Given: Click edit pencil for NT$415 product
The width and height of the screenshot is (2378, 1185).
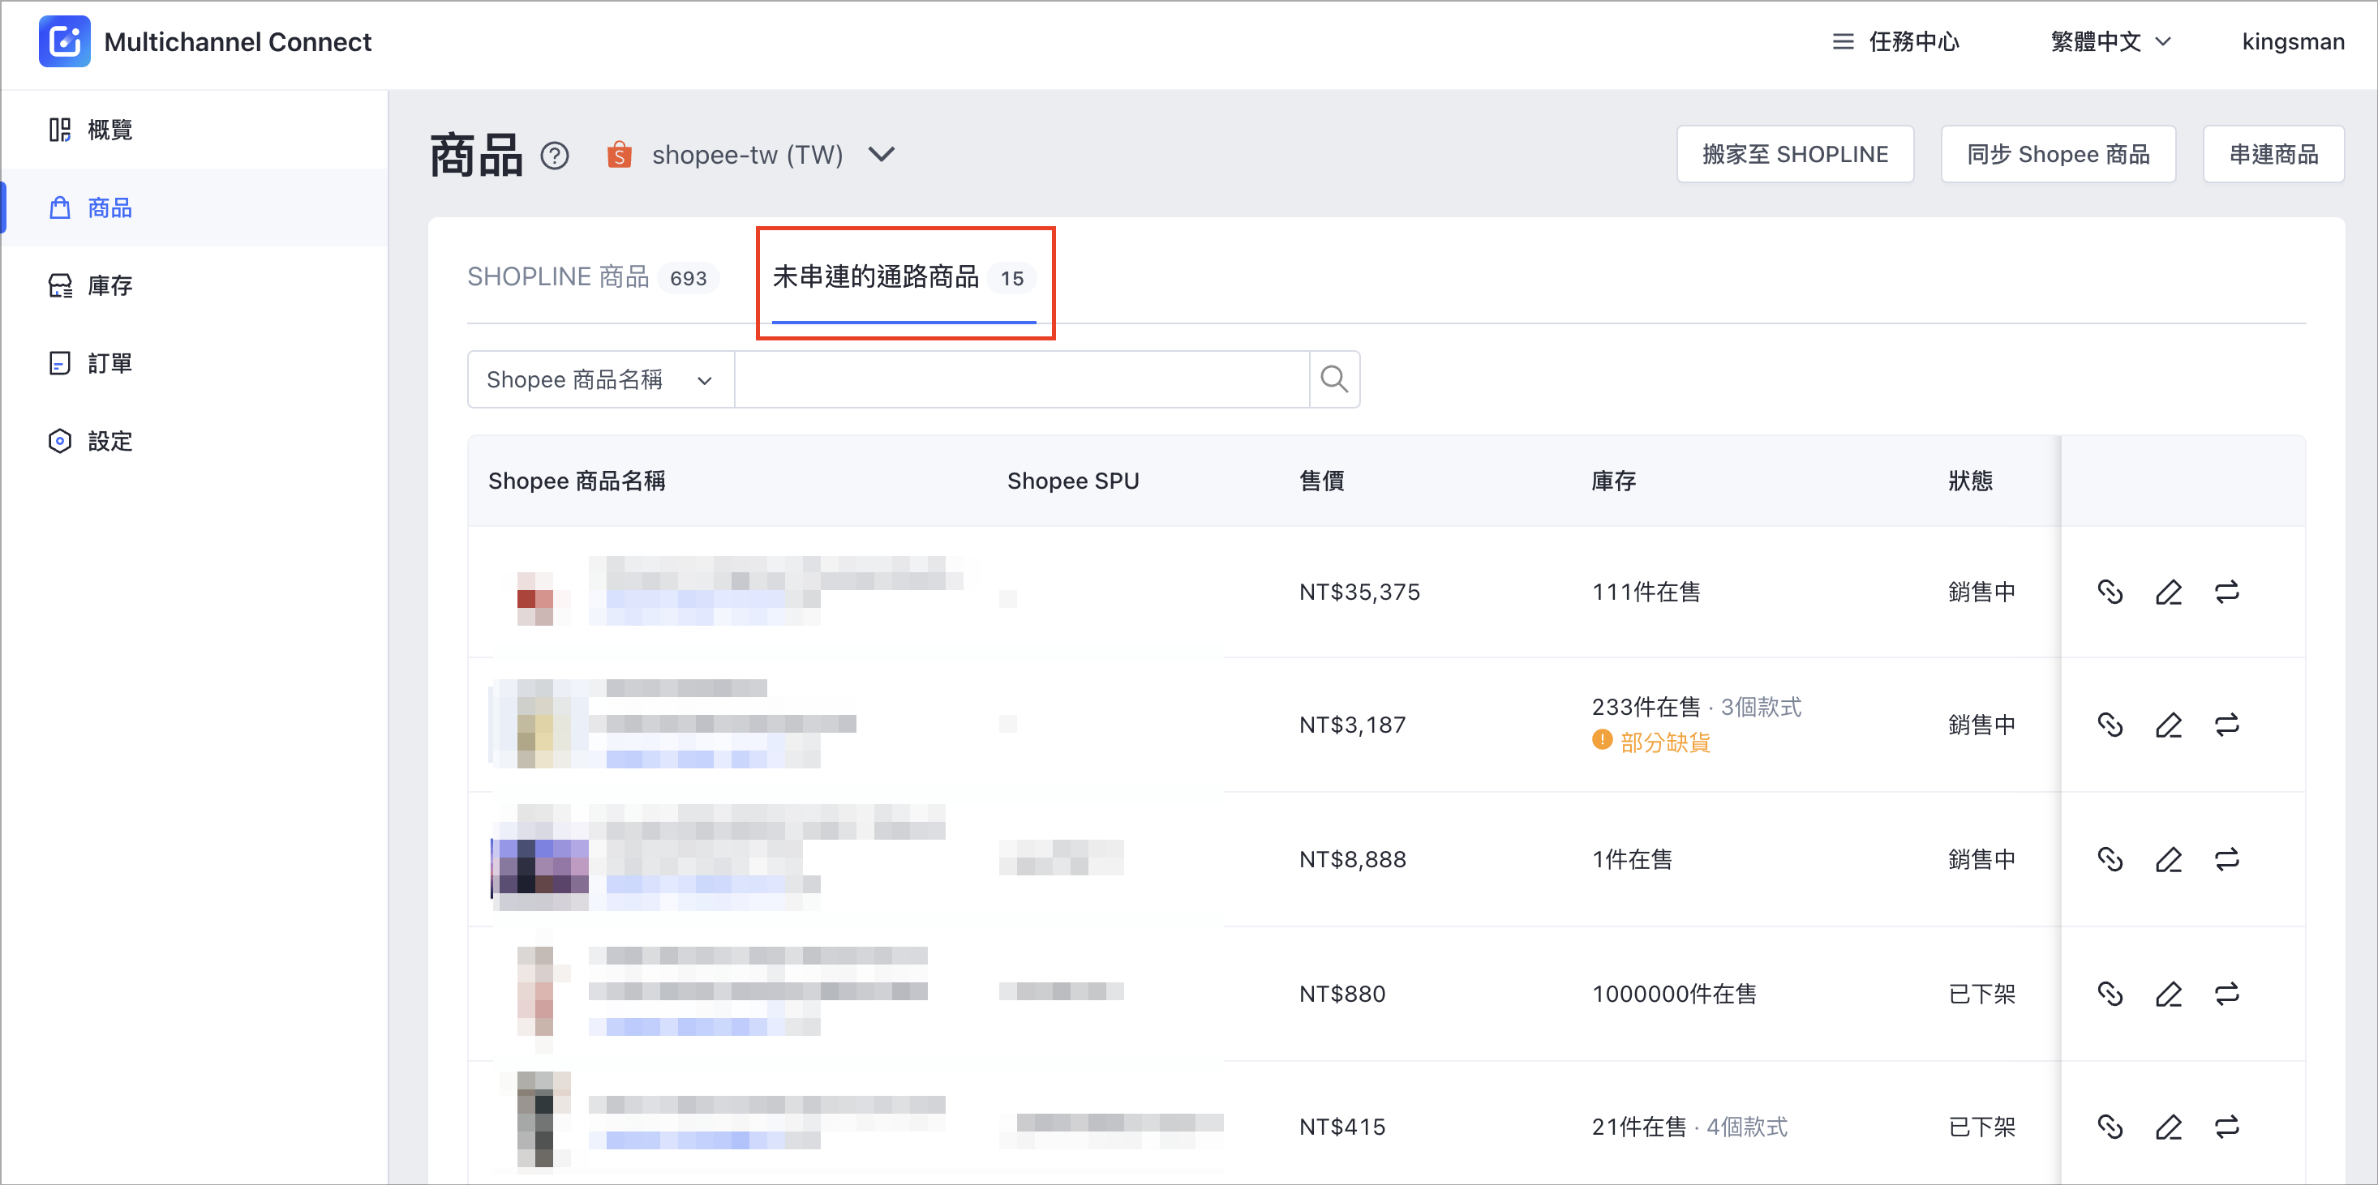Looking at the screenshot, I should click(x=2169, y=1127).
